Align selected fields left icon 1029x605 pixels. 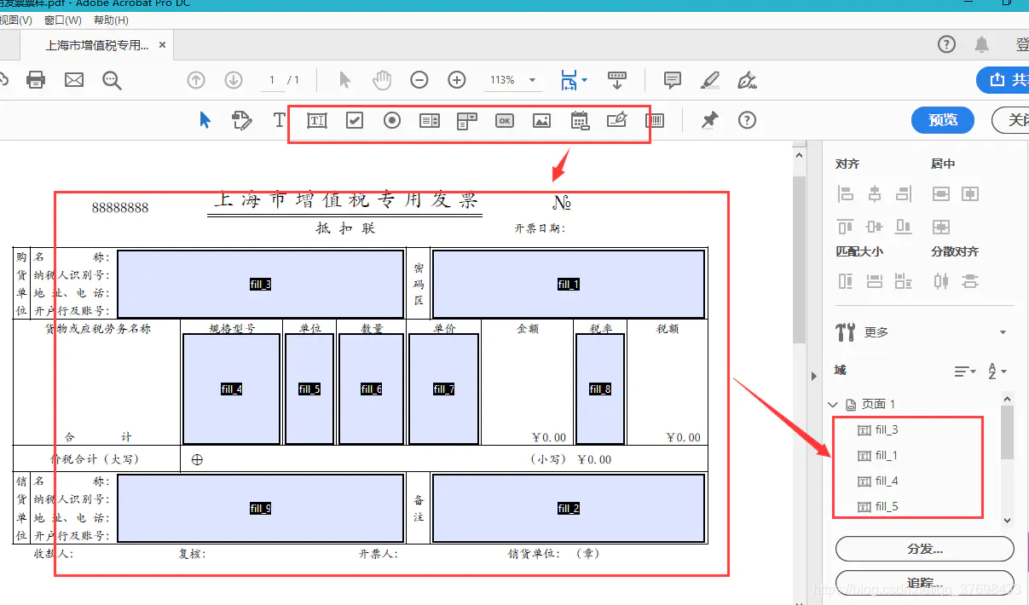point(845,194)
